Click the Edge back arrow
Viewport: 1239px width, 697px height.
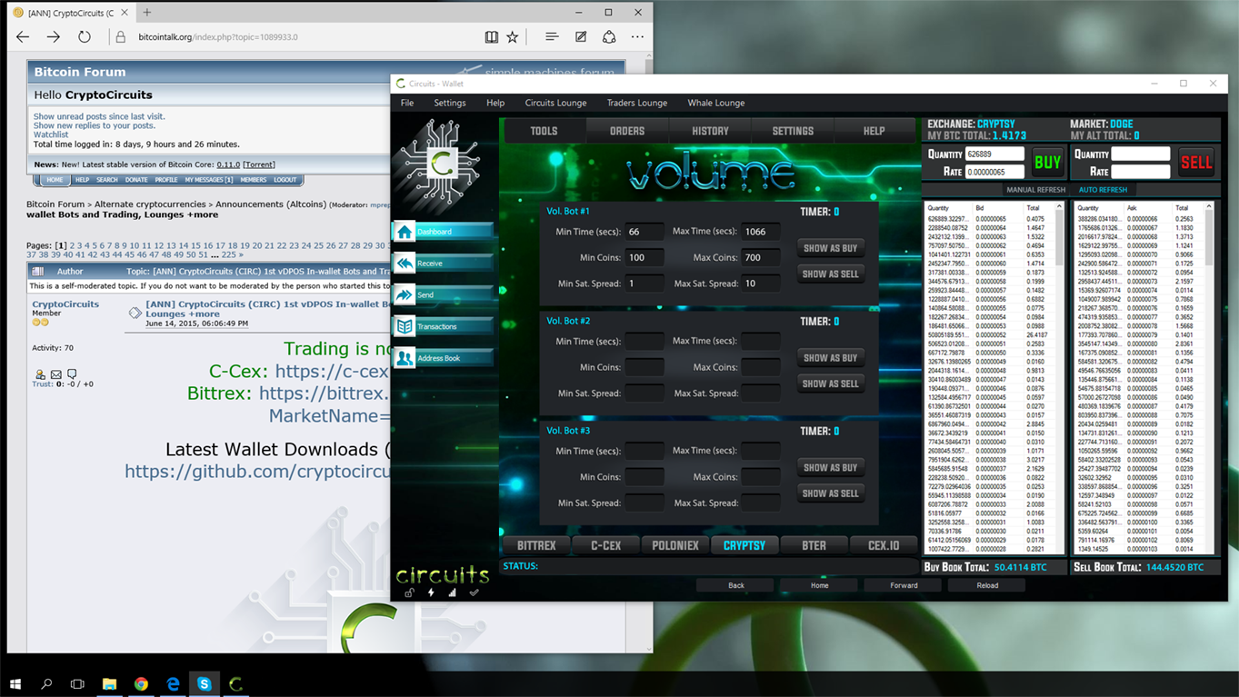(x=23, y=37)
